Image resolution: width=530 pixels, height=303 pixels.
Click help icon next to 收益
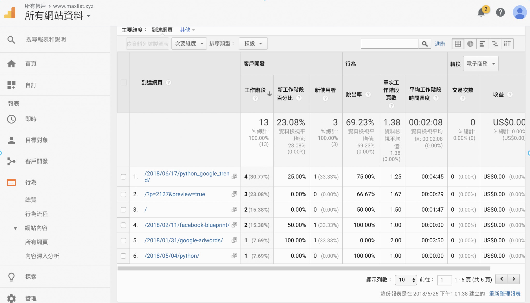click(510, 95)
